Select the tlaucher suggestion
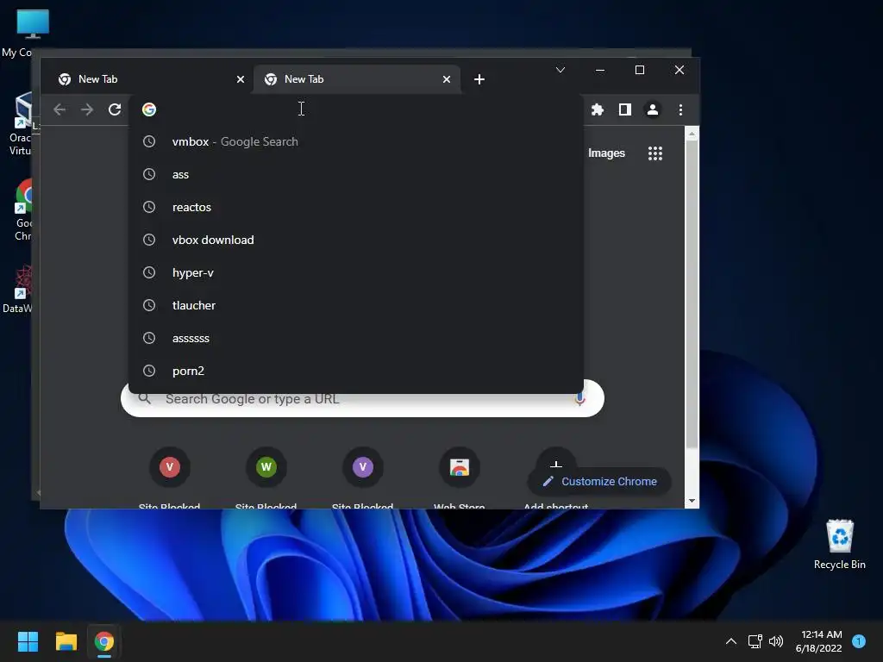The width and height of the screenshot is (883, 662). pyautogui.click(x=356, y=305)
